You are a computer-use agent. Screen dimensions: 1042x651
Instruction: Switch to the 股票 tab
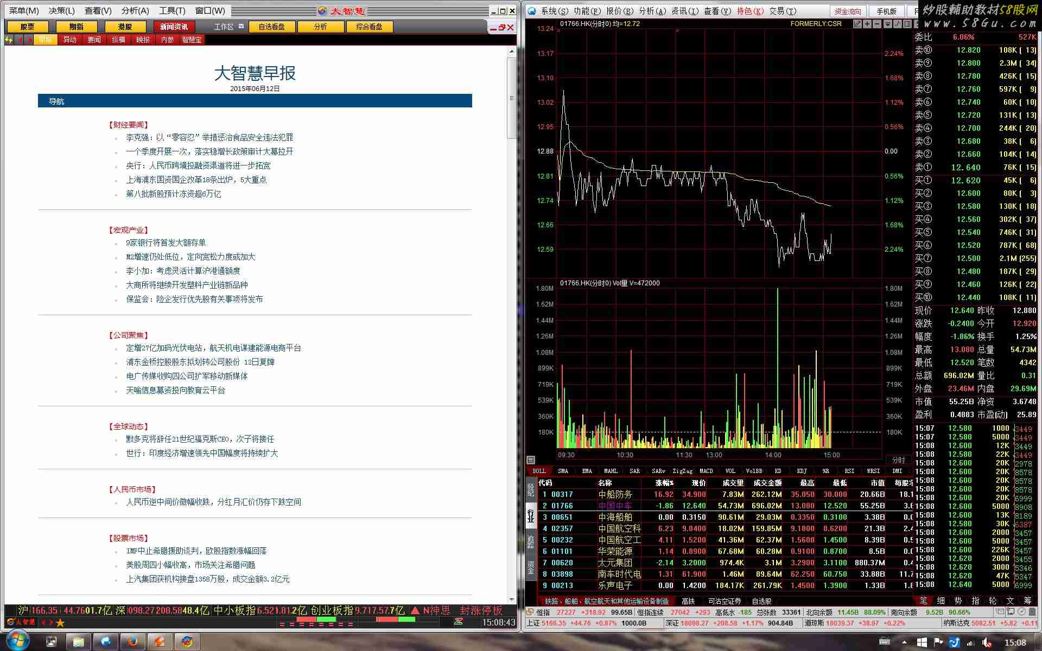click(28, 27)
